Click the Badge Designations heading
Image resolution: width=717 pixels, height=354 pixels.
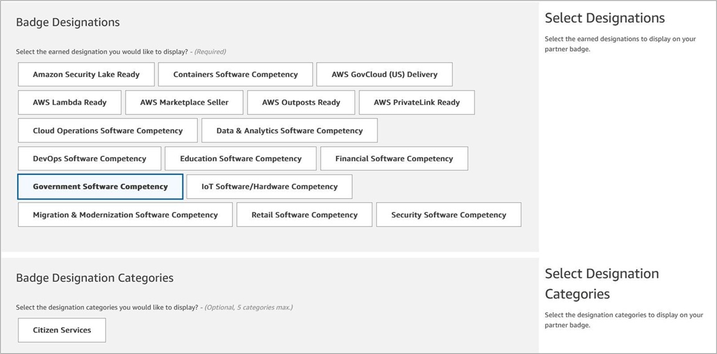[x=68, y=22]
